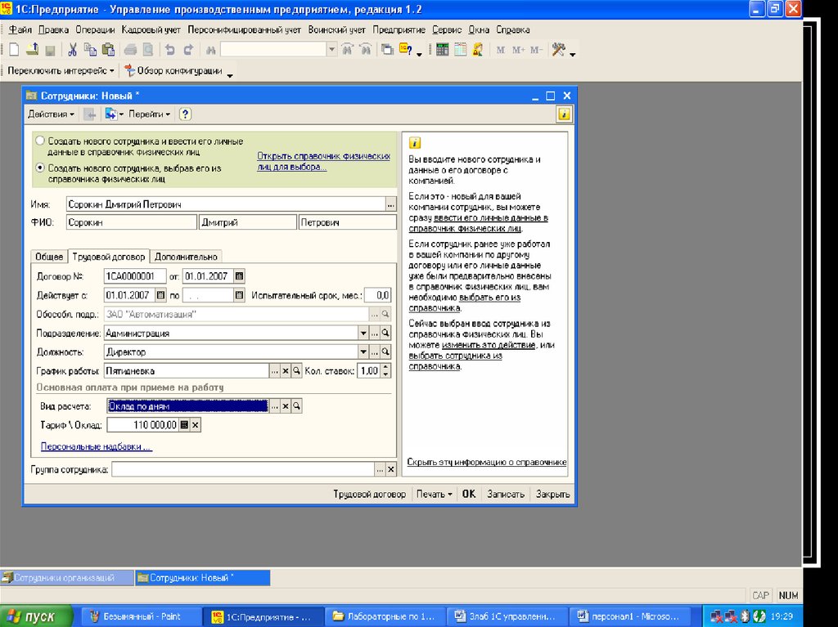Image resolution: width=838 pixels, height=627 pixels.
Task: Switch to the Общее tab
Action: click(x=49, y=257)
